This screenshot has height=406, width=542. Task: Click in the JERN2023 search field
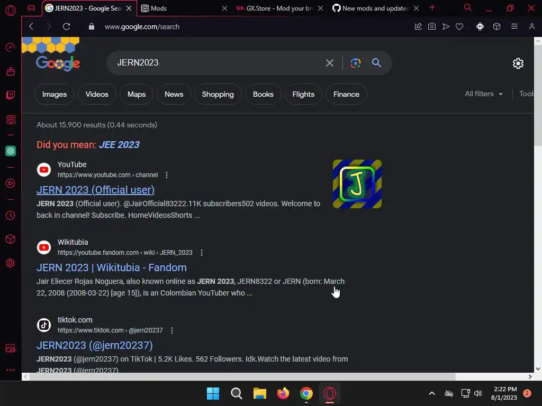[x=218, y=63]
